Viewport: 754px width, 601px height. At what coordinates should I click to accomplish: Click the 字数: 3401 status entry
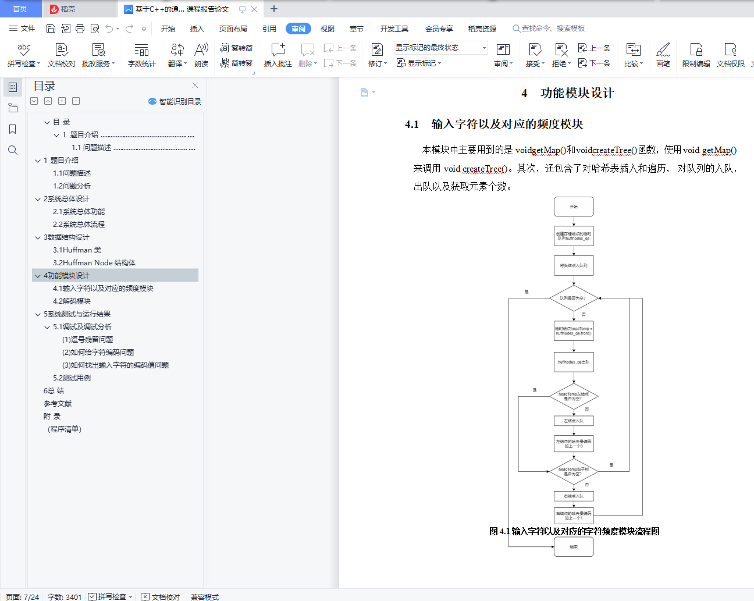pyautogui.click(x=65, y=597)
